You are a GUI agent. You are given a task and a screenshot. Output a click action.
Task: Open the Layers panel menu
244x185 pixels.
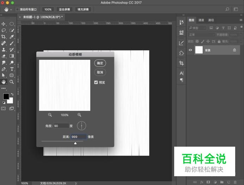241,20
